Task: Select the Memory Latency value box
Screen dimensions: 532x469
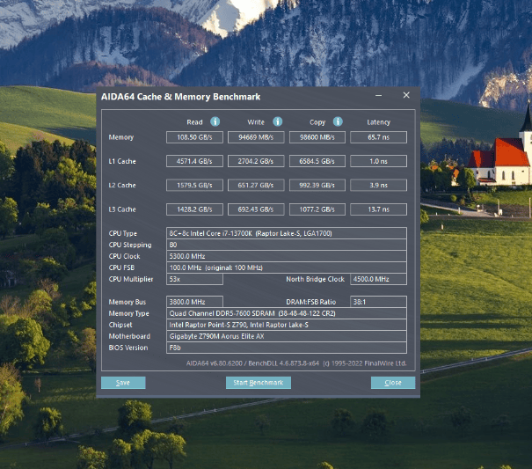Action: click(x=378, y=137)
